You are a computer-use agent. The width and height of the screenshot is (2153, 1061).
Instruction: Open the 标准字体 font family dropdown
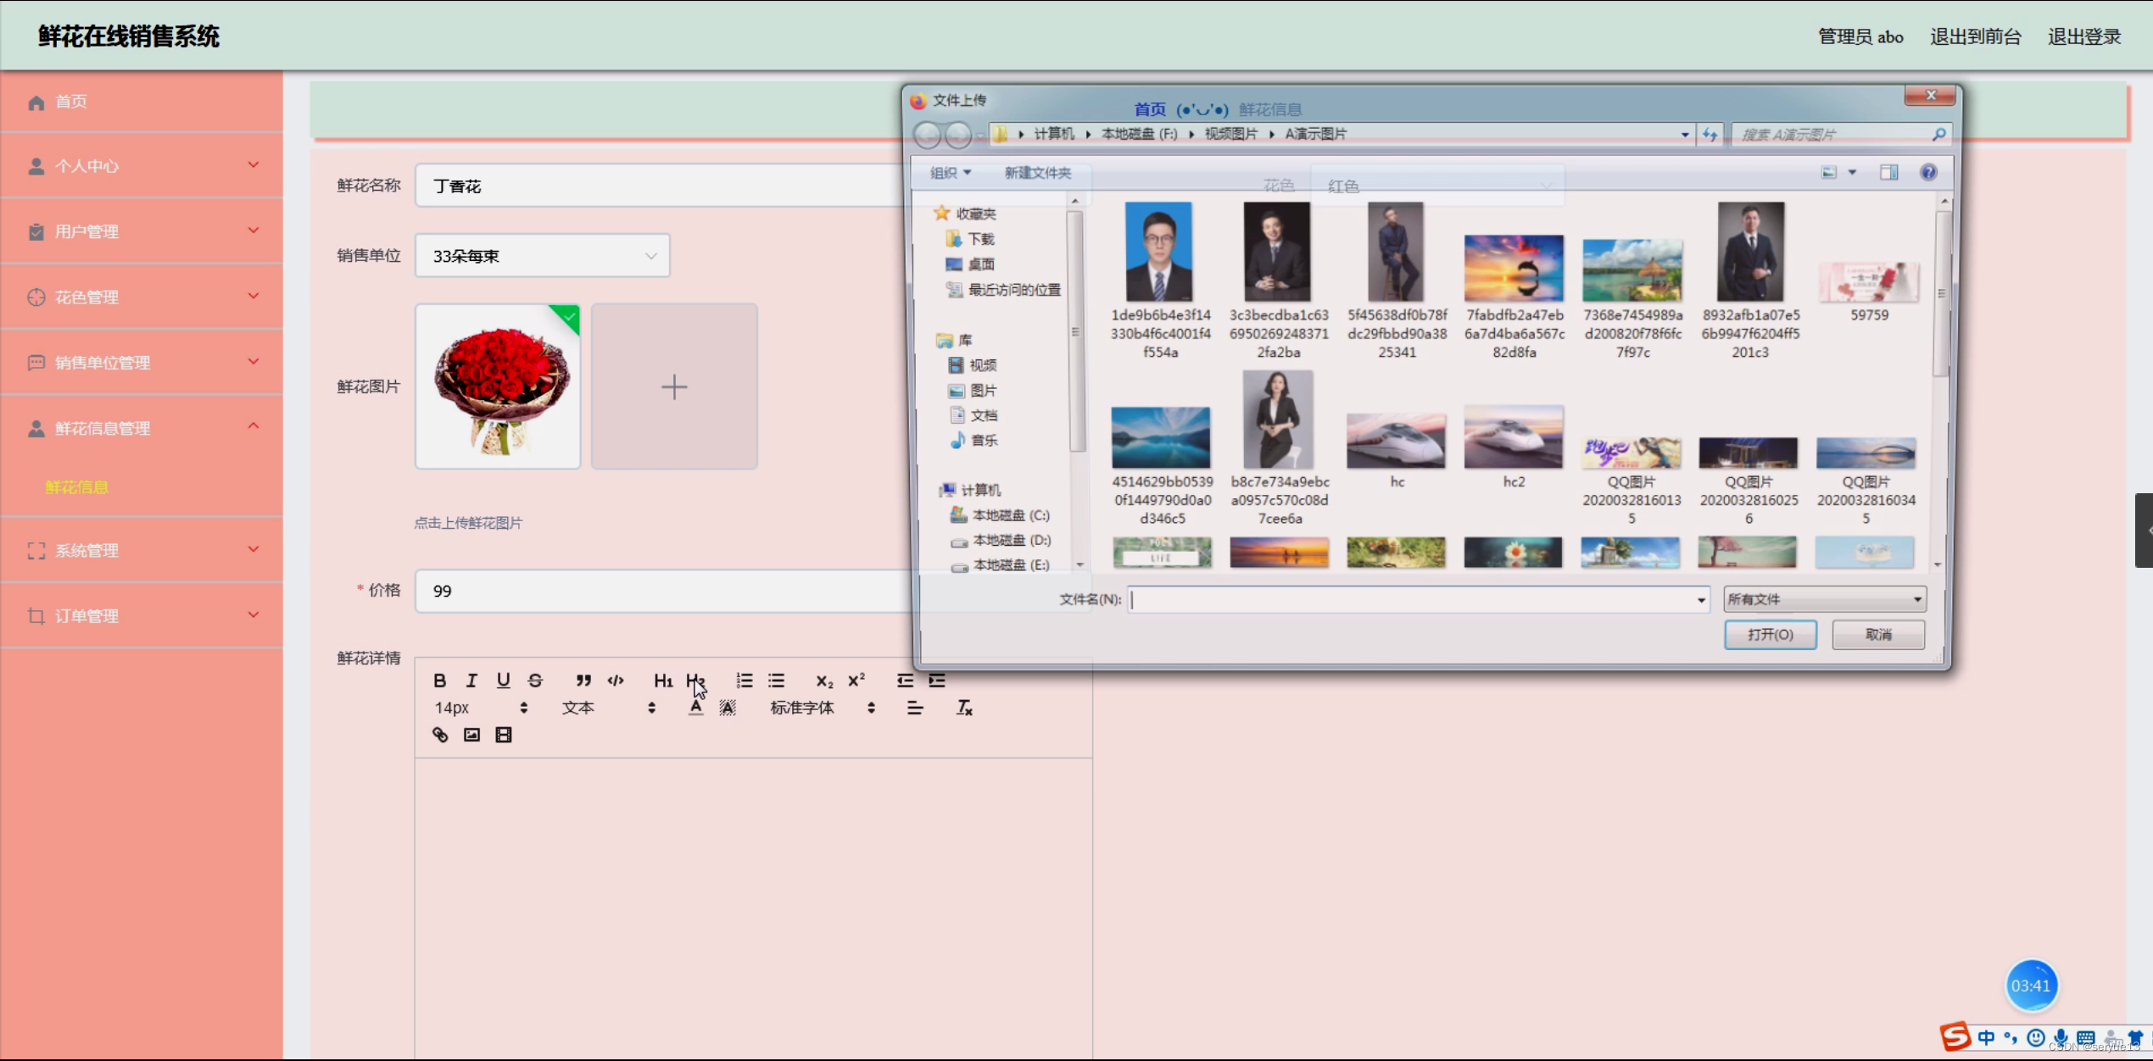click(x=823, y=708)
